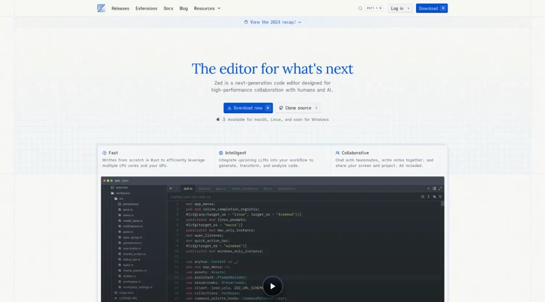This screenshot has width=545, height=302.
Task: Open the Releases page from the navbar
Action: (120, 8)
